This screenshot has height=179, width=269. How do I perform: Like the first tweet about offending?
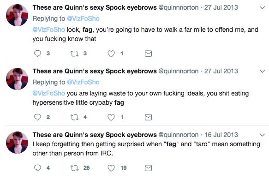point(111,54)
